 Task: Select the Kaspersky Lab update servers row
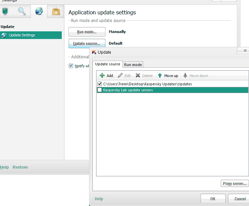click(173, 90)
